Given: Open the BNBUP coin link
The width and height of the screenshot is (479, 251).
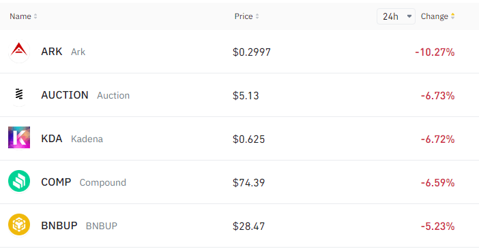Looking at the screenshot, I should 79,226.
